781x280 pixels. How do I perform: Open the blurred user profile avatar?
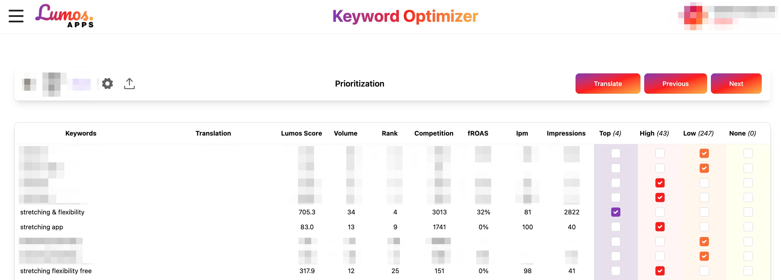(x=693, y=16)
